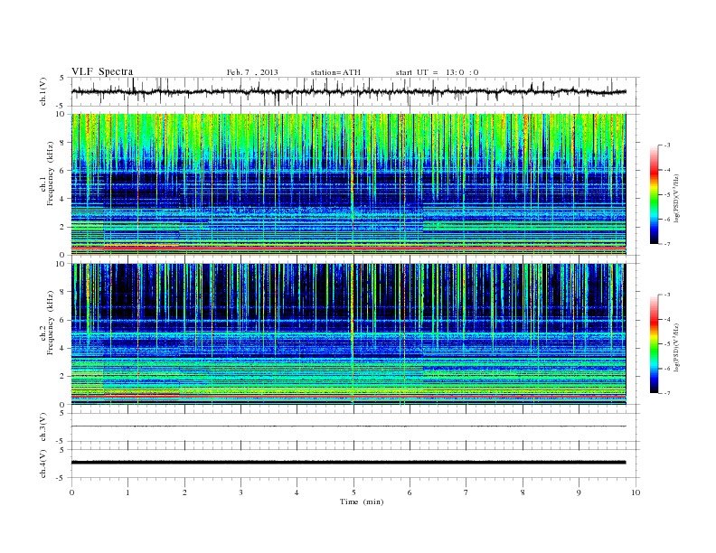Screen dimensions: 716x553
Task: Click the "ch.3(V)" axis label
Action: tap(43, 427)
